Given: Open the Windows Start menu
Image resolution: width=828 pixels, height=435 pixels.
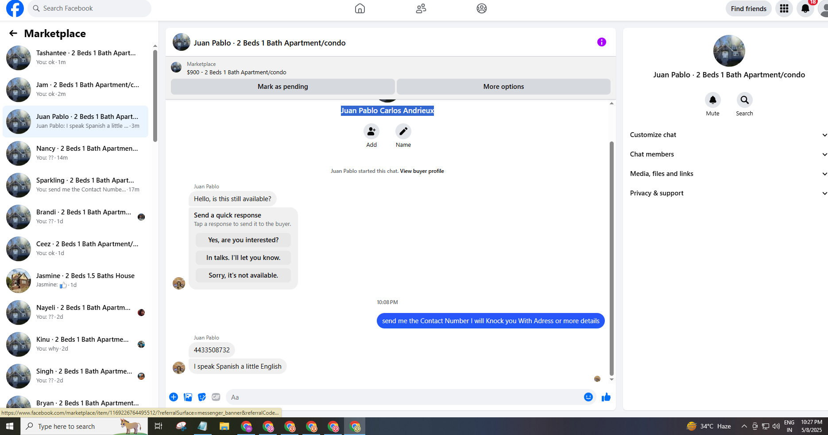Looking at the screenshot, I should coord(10,426).
